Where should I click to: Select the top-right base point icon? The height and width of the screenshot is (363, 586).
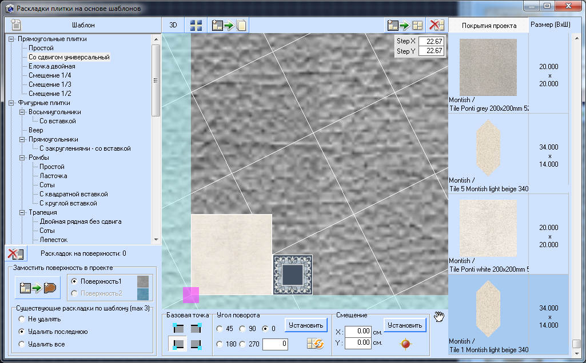click(x=196, y=328)
